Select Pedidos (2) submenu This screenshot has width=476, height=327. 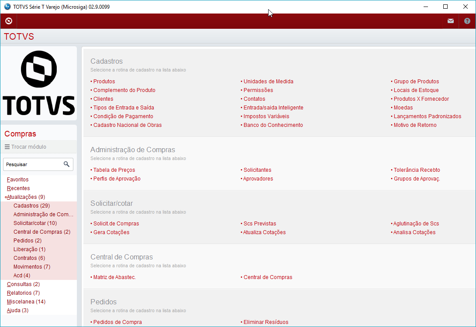(x=28, y=241)
